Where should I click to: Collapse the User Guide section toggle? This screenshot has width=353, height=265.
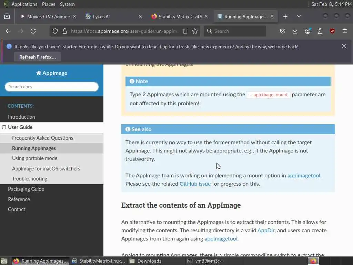click(x=4, y=127)
